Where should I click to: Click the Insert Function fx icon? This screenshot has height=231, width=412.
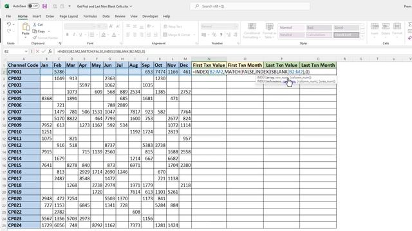pyautogui.click(x=50, y=51)
